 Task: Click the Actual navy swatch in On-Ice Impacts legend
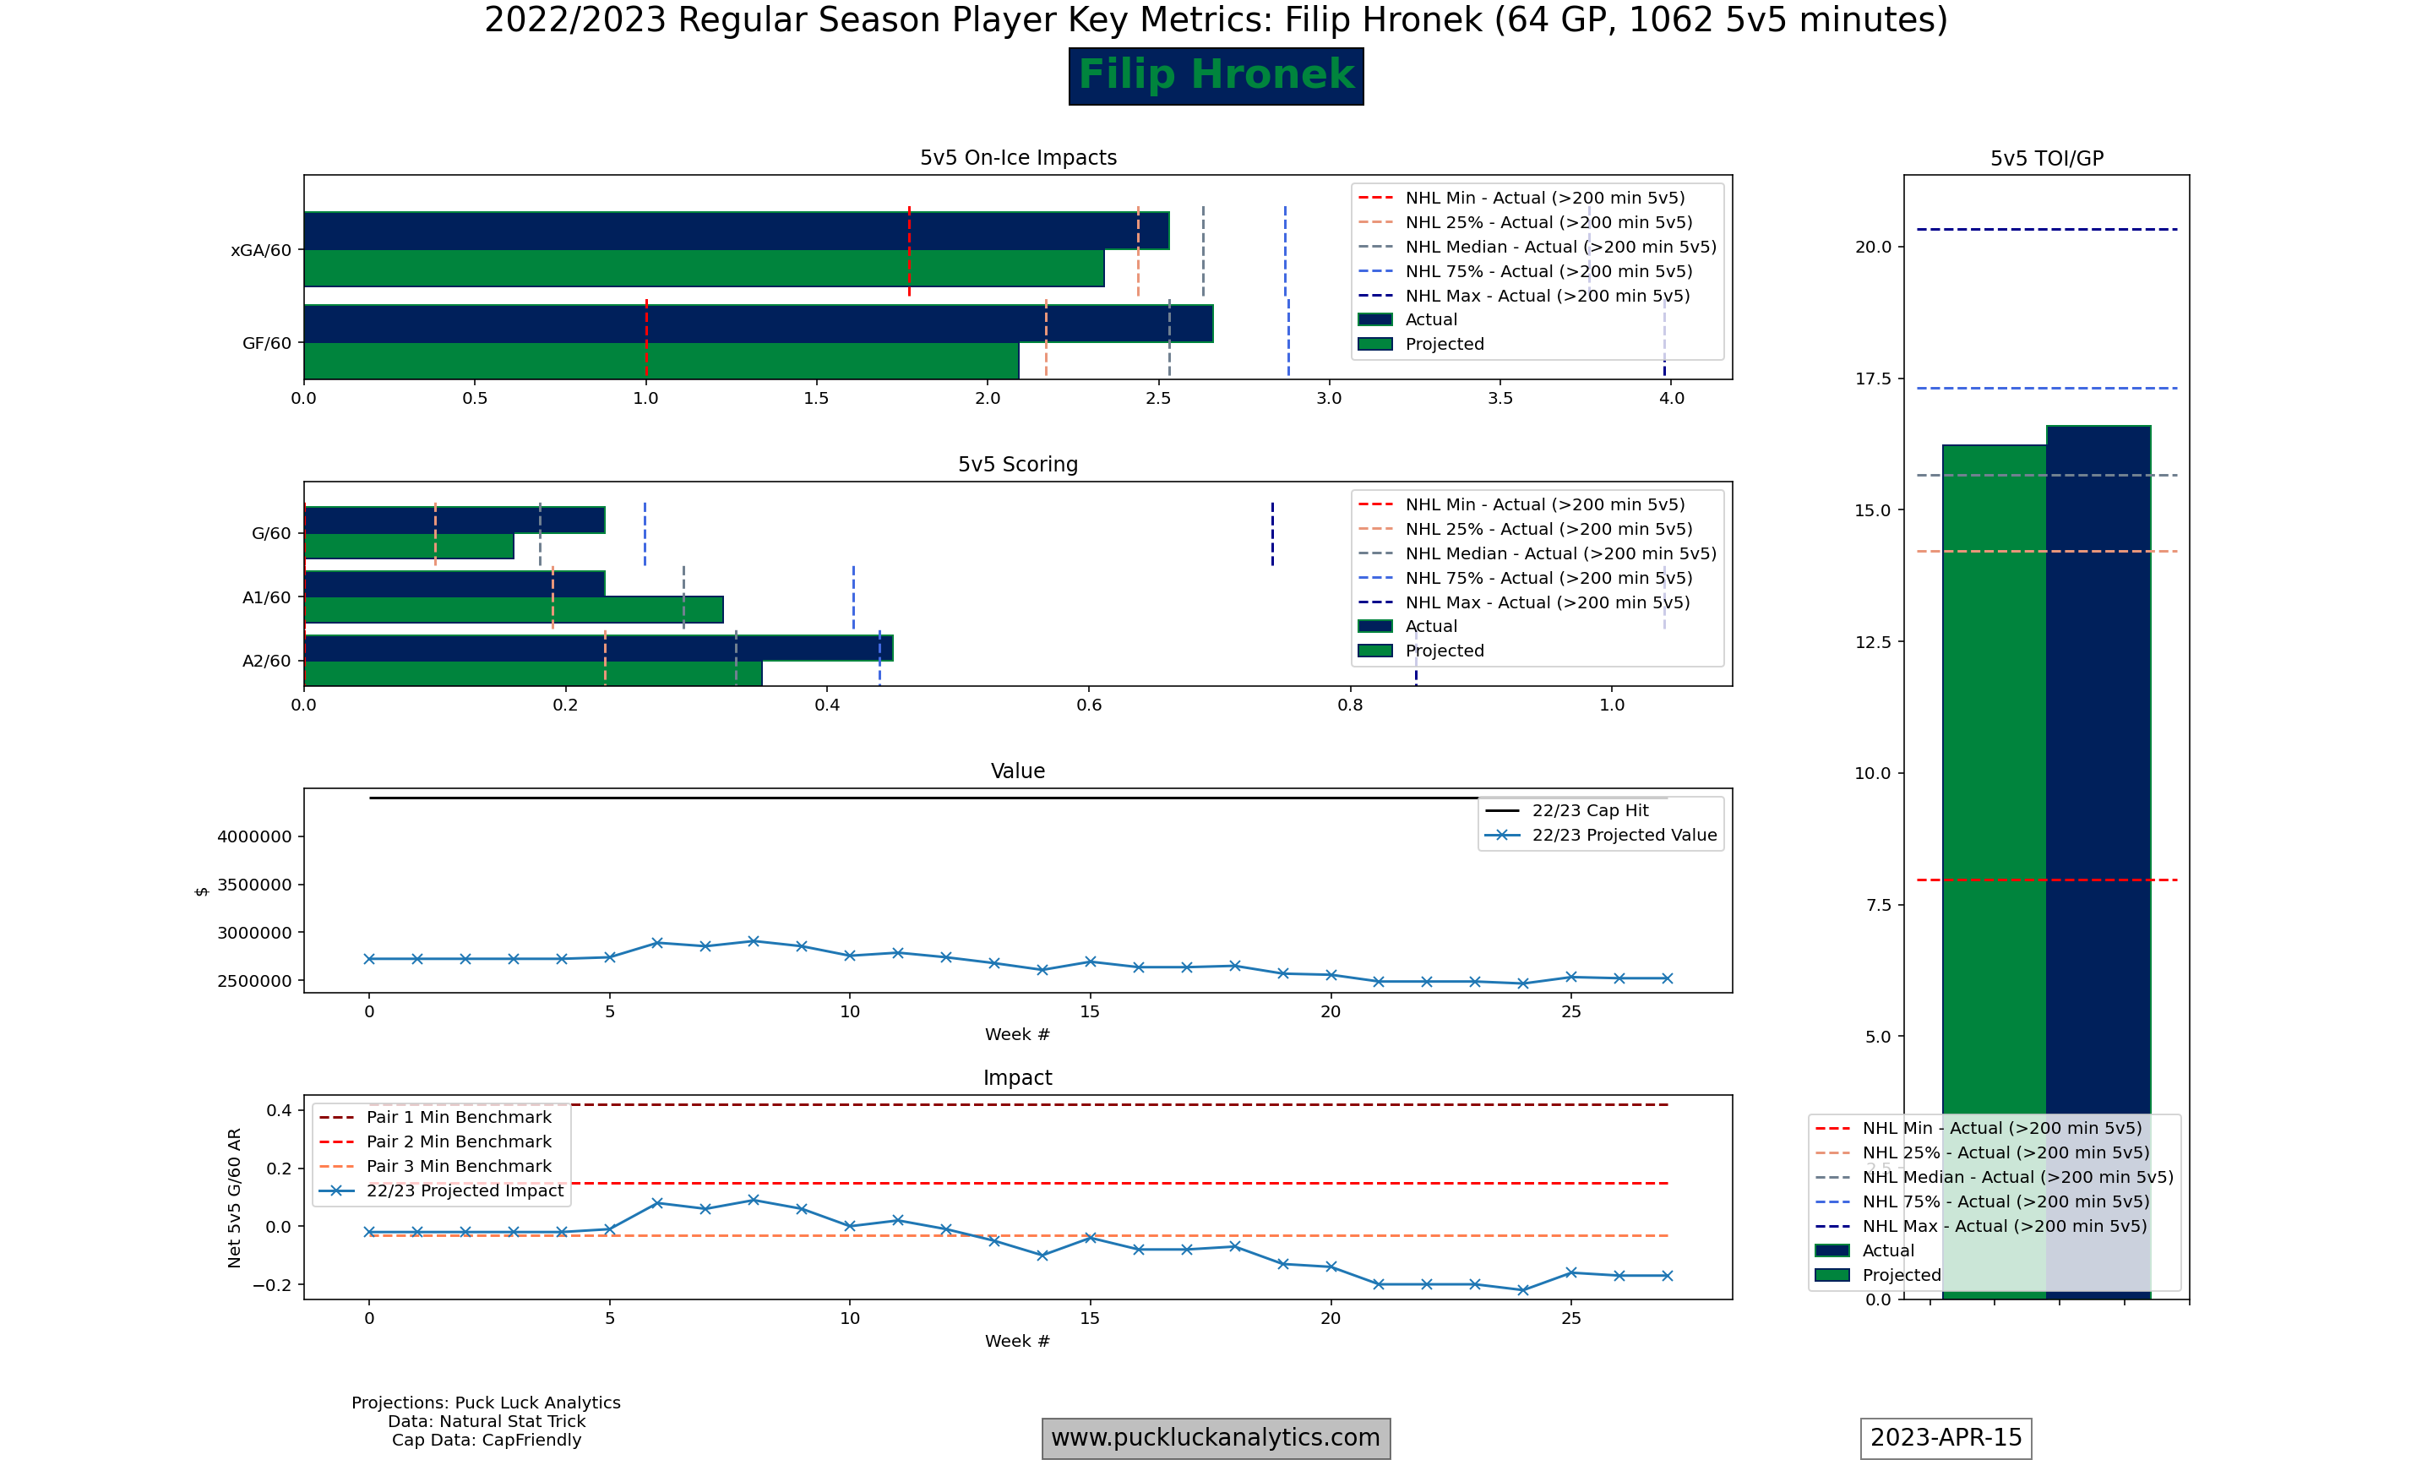tap(1374, 319)
